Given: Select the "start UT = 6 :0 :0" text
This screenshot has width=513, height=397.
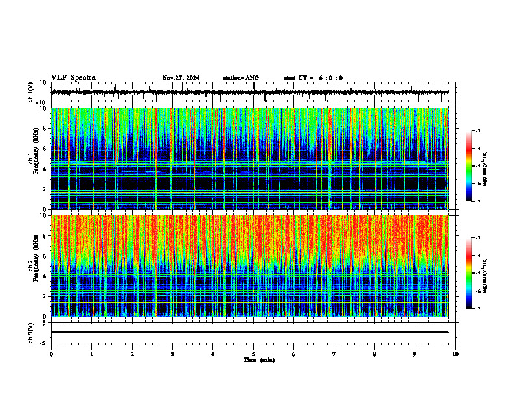Looking at the screenshot, I should [313, 78].
